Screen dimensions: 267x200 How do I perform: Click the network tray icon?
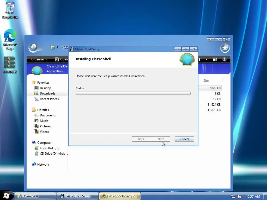[233, 196]
